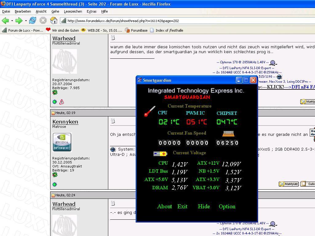The height and width of the screenshot is (236, 315).
Task: Close the Smartguardian window
Action: (x=253, y=80)
